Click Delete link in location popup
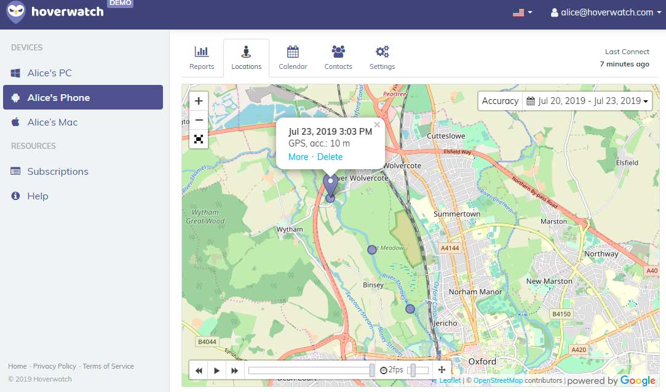Viewport: 666px width, 392px height. point(330,157)
